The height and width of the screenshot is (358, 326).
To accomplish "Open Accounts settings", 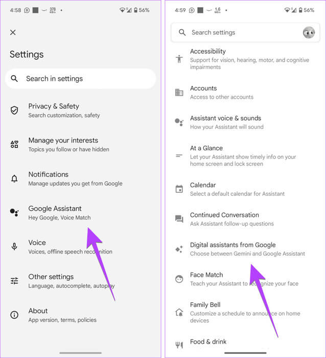I will click(245, 93).
